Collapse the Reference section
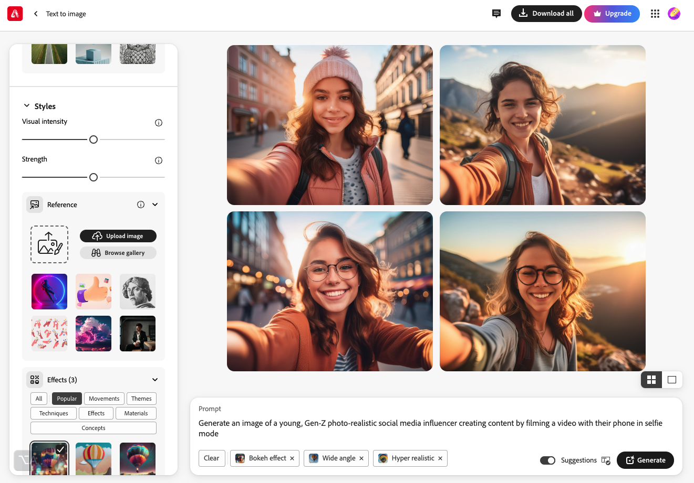Screen dimensions: 694x483 click(x=154, y=205)
